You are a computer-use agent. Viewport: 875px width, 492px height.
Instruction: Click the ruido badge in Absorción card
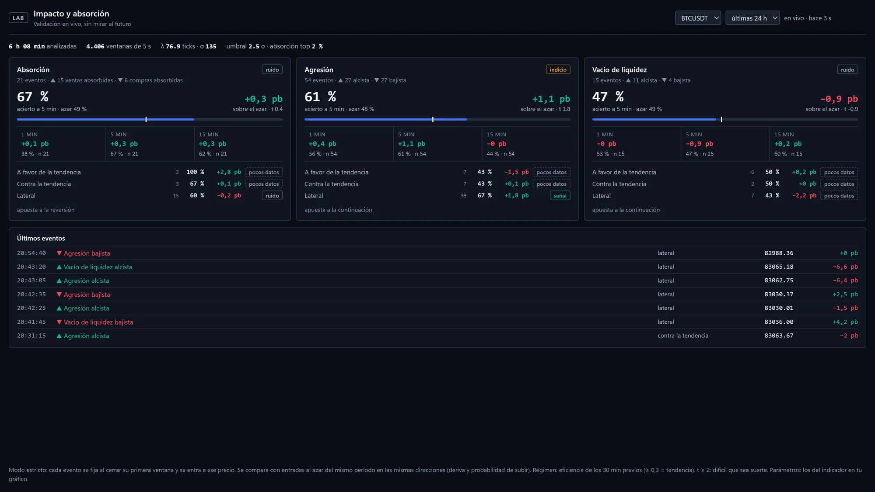click(x=272, y=69)
